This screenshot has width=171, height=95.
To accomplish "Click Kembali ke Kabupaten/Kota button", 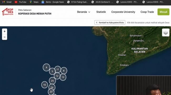I will tap(110, 22).
